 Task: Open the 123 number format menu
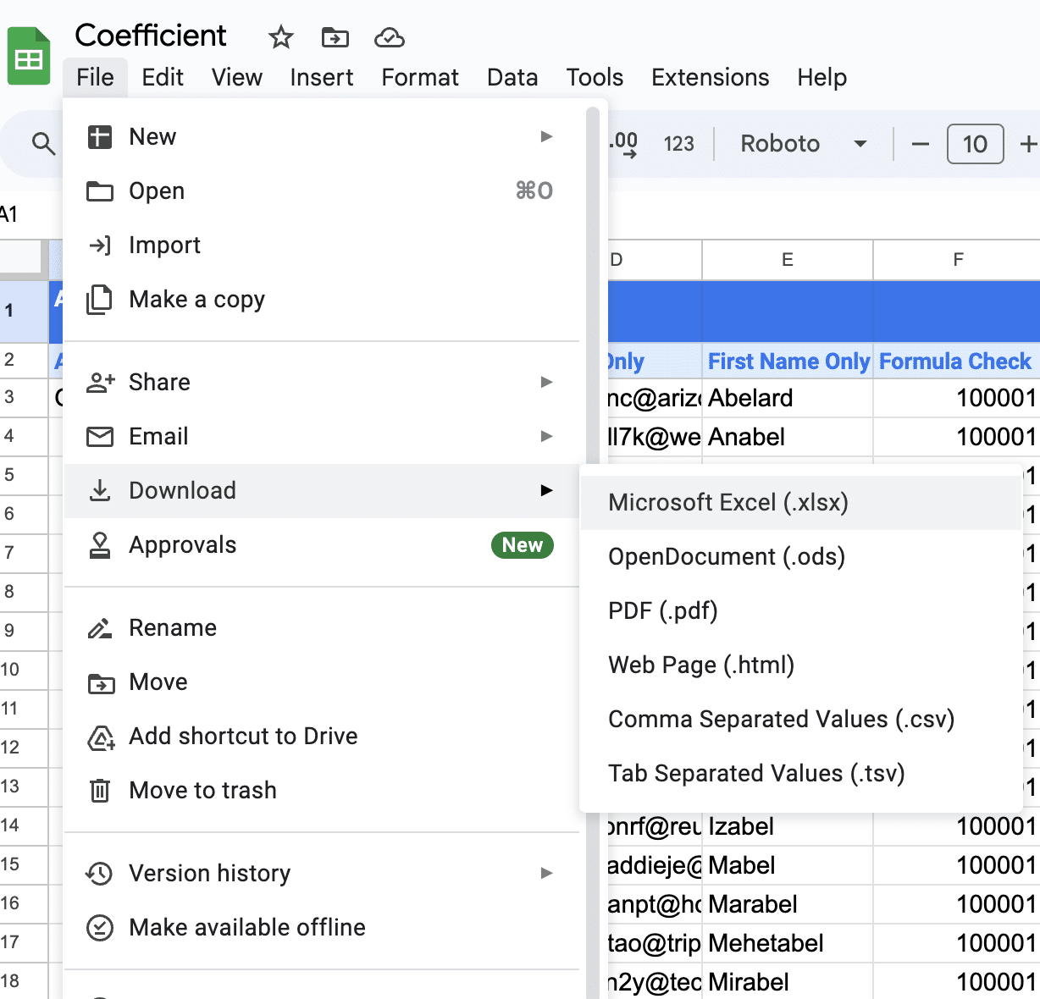[678, 144]
